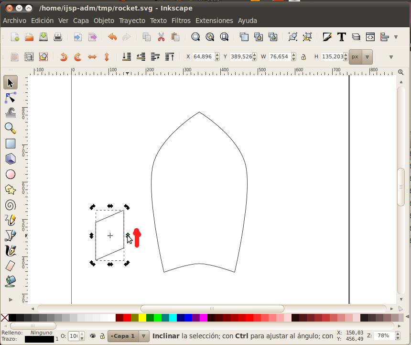The width and height of the screenshot is (411, 345).
Task: Click the no-color X swatch
Action: 4,318
